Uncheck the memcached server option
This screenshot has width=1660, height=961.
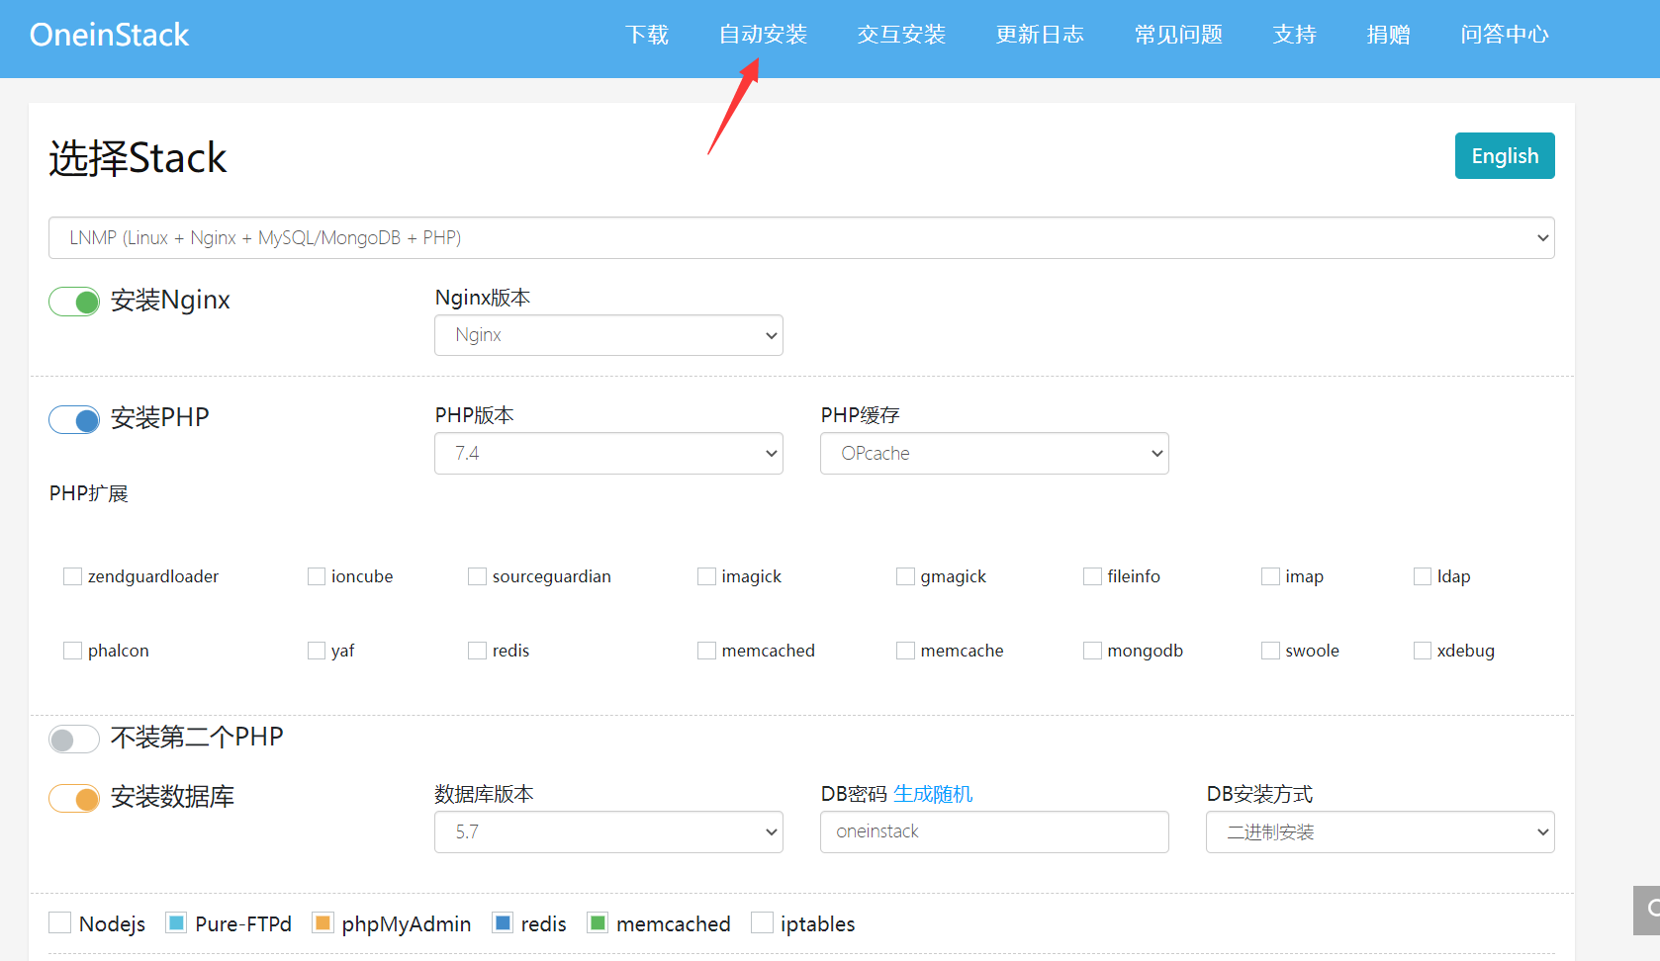[x=598, y=922]
